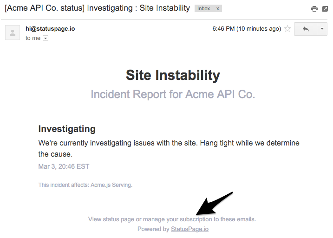333x238 pixels.
Task: Click sender address hi@statuspage.io
Action: tap(50, 29)
